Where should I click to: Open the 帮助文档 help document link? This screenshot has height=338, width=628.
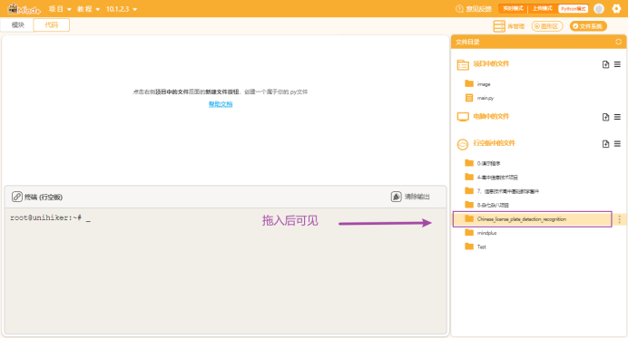click(221, 104)
